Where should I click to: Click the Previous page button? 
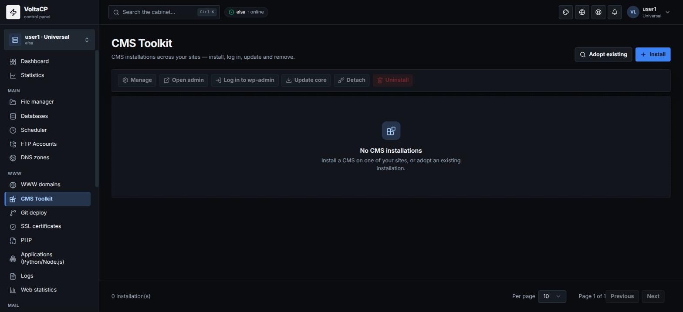(x=622, y=296)
